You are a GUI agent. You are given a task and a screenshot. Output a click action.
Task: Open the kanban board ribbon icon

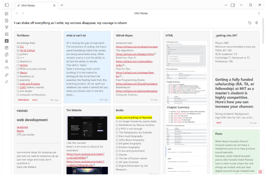pos(7,48)
